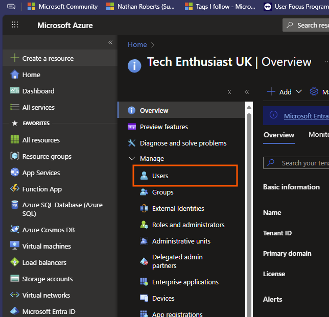Collapse the resource menu pane
Viewport: 329px width, 317px height.
click(x=247, y=92)
